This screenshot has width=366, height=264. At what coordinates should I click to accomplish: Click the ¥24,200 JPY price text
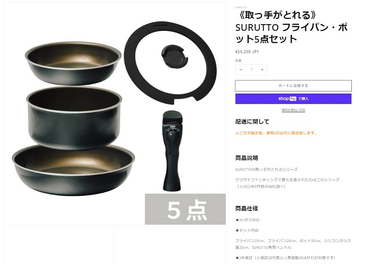click(247, 52)
